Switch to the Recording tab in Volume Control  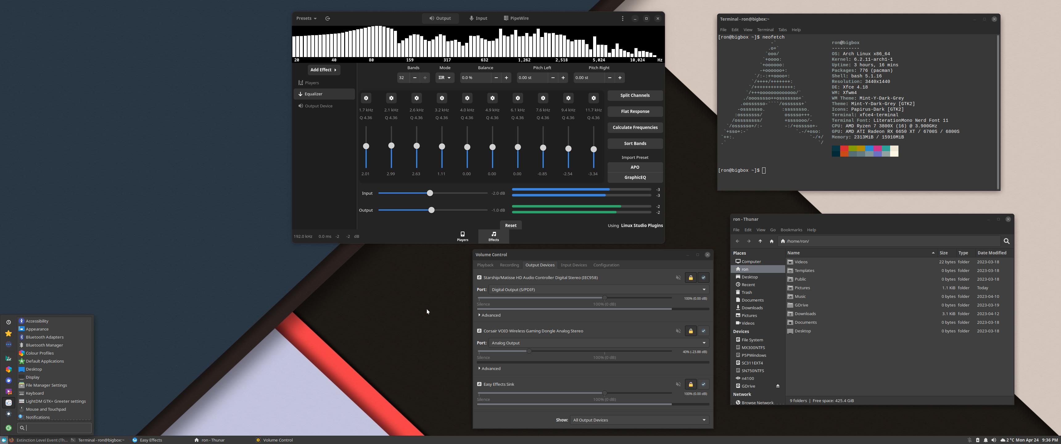[x=510, y=265]
